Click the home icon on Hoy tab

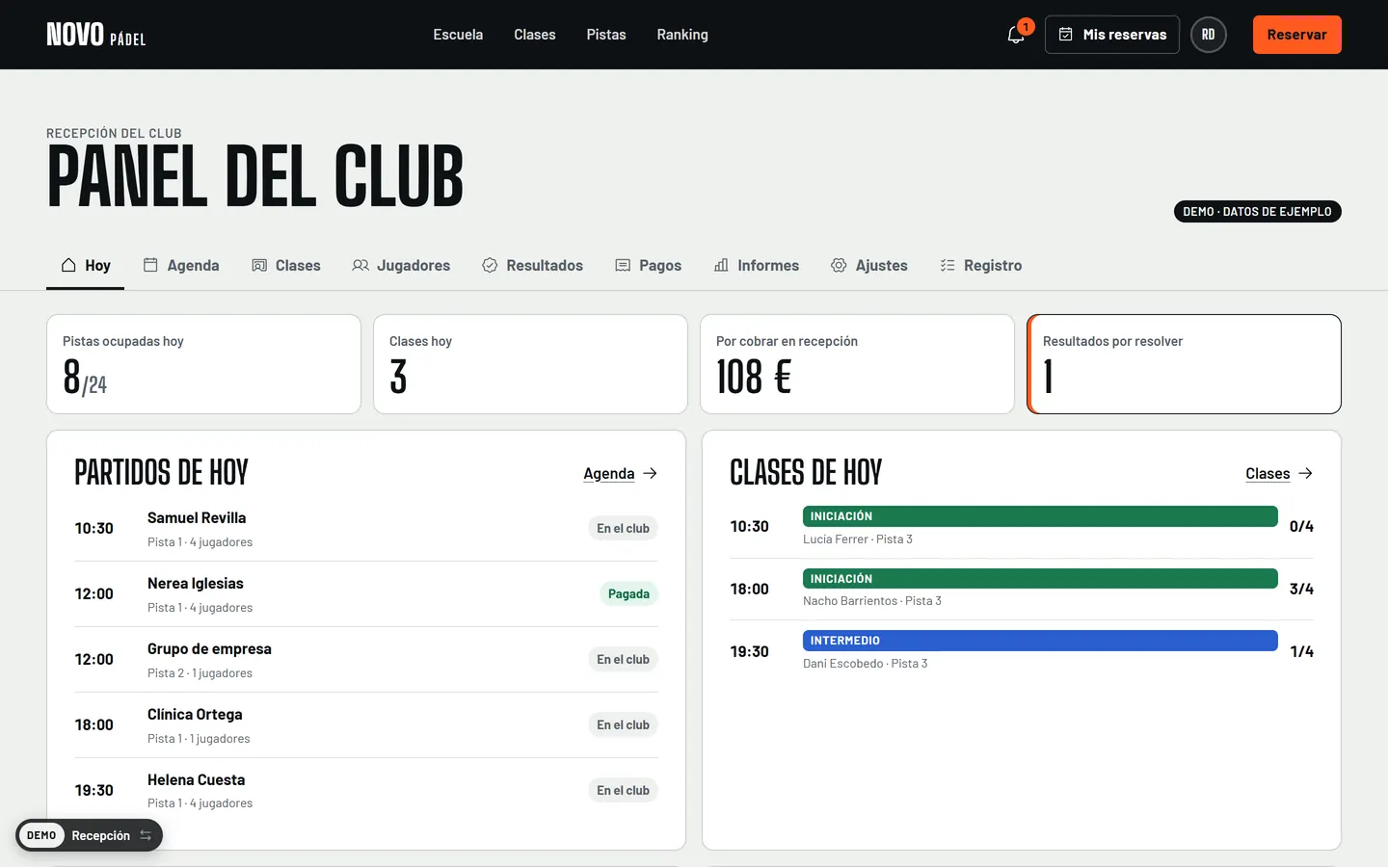pos(68,265)
